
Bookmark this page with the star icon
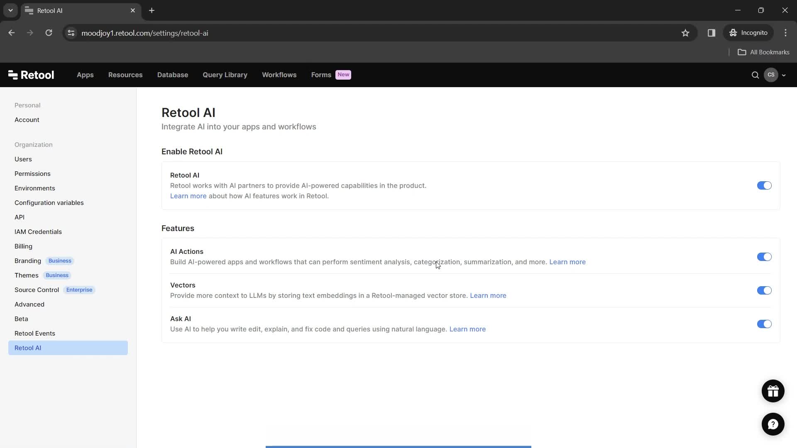pyautogui.click(x=685, y=33)
